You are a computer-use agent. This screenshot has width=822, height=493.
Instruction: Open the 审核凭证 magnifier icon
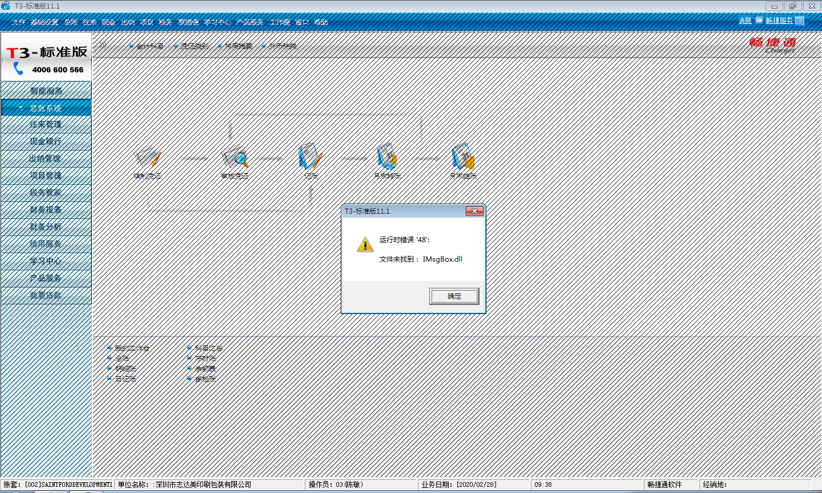(235, 158)
